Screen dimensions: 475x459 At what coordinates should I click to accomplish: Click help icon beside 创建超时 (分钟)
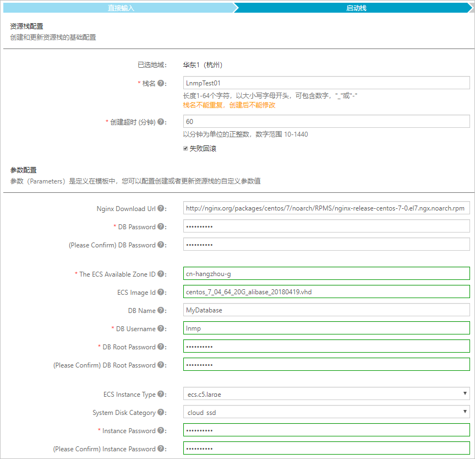[x=161, y=122]
